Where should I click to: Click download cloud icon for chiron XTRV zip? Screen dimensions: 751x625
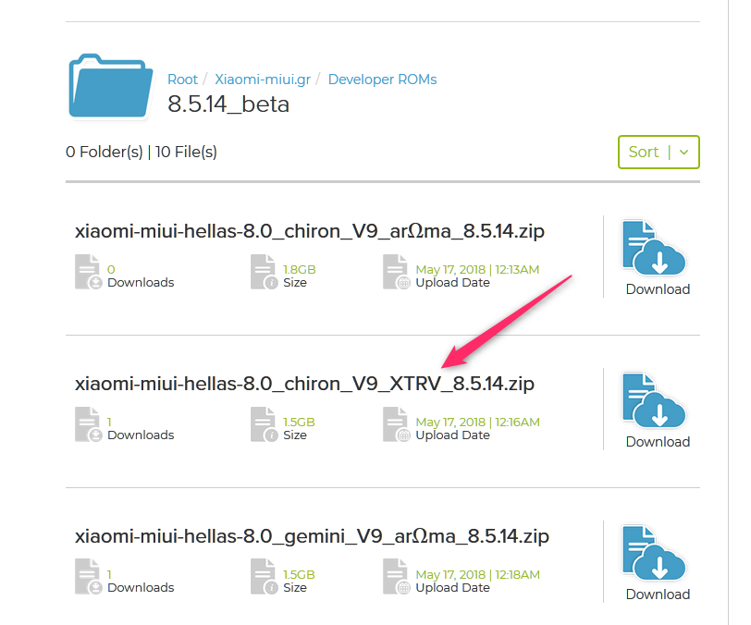pos(655,399)
